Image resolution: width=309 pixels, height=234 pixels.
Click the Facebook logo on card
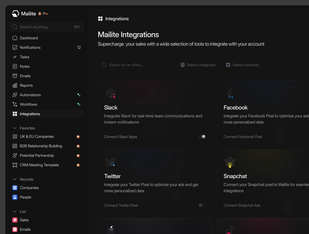click(x=230, y=93)
